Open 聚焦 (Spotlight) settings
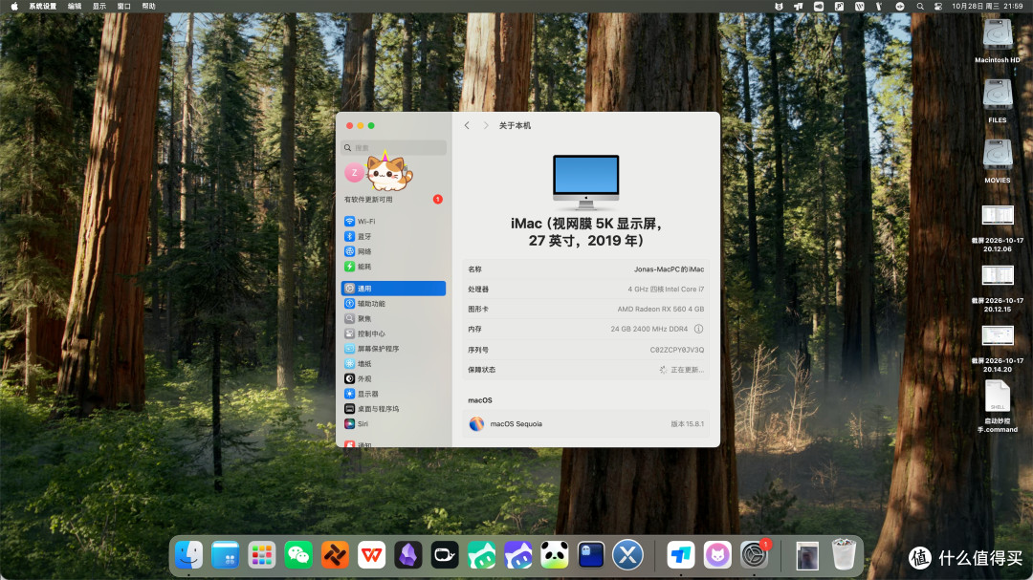The image size is (1033, 580). (x=393, y=318)
